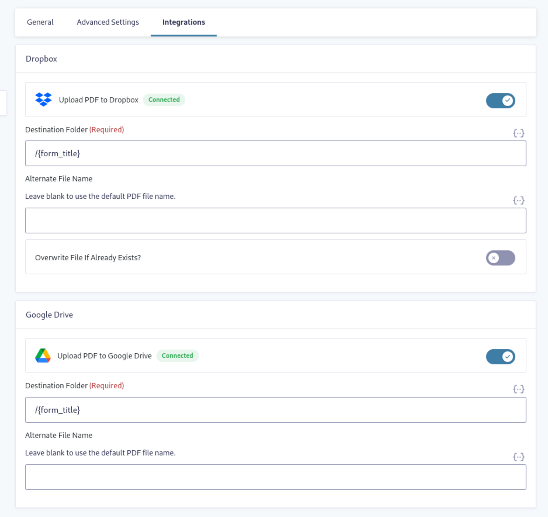Click the Google Drive section header
This screenshot has height=517, width=548.
[x=49, y=315]
